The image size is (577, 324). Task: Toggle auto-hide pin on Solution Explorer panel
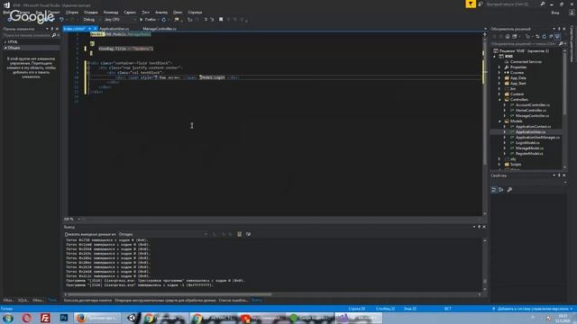tap(559, 29)
